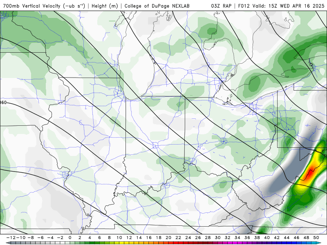Pick the dark green colorbar swatch under 4
The width and height of the screenshot is (327, 245).
pyautogui.click(x=92, y=243)
